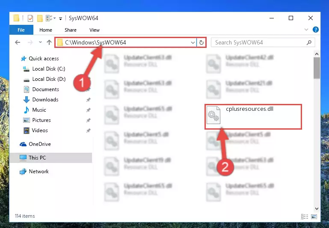Click the Music note icon
This screenshot has width=329, height=228.
pyautogui.click(x=27, y=110)
